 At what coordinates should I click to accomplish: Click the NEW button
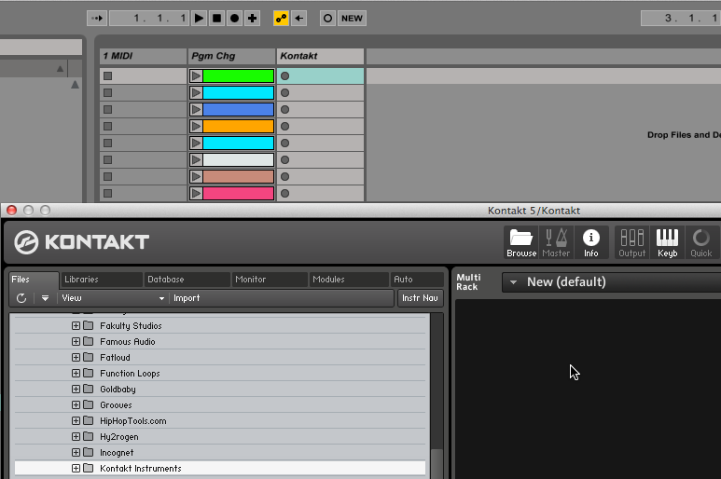(x=352, y=19)
